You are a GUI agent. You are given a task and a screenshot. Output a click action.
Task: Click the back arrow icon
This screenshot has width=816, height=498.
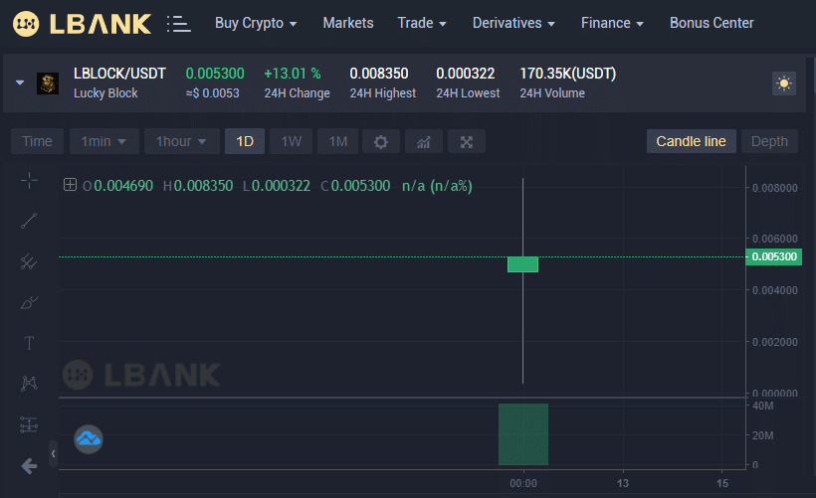point(29,466)
